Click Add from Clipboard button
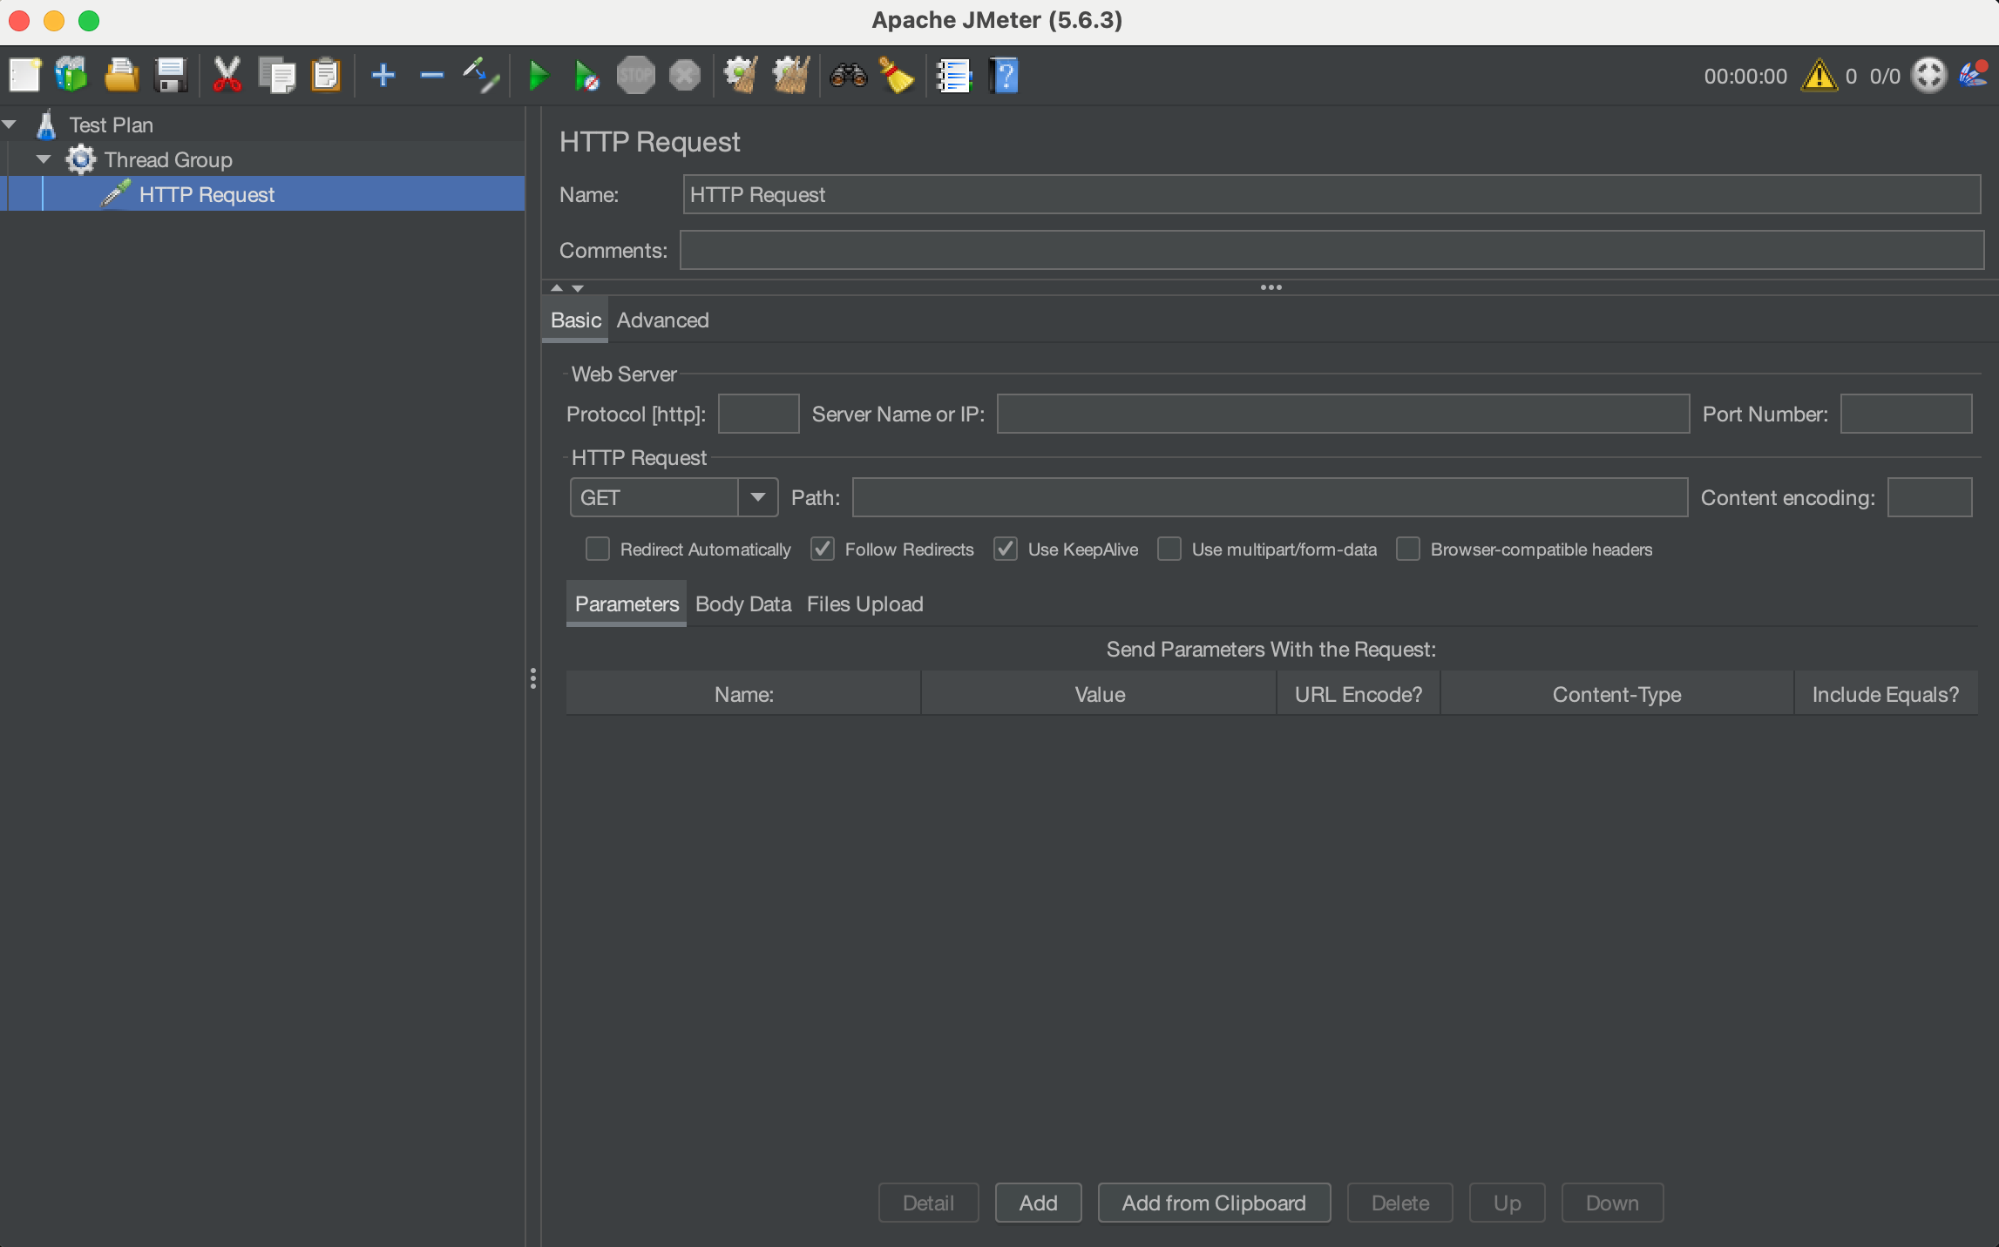Image resolution: width=1999 pixels, height=1247 pixels. click(x=1214, y=1203)
